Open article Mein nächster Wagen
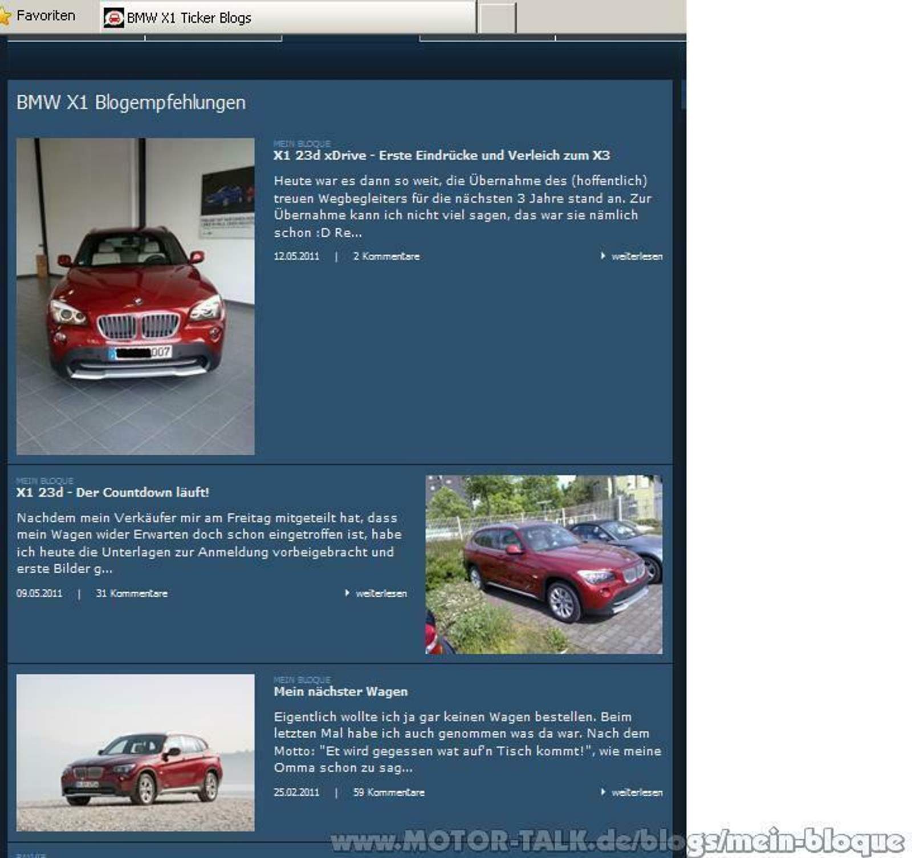The image size is (912, 858). pyautogui.click(x=341, y=691)
